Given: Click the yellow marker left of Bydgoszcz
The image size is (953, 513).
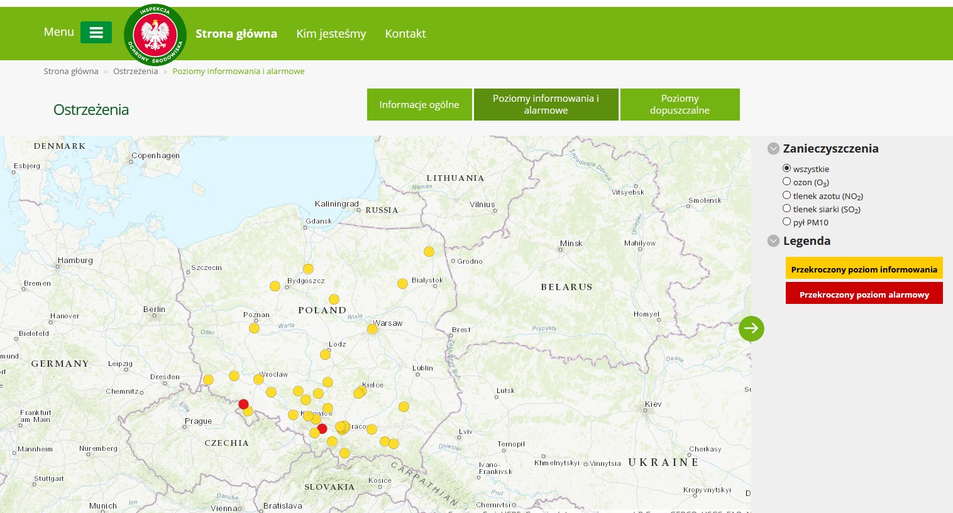Looking at the screenshot, I should pos(275,286).
